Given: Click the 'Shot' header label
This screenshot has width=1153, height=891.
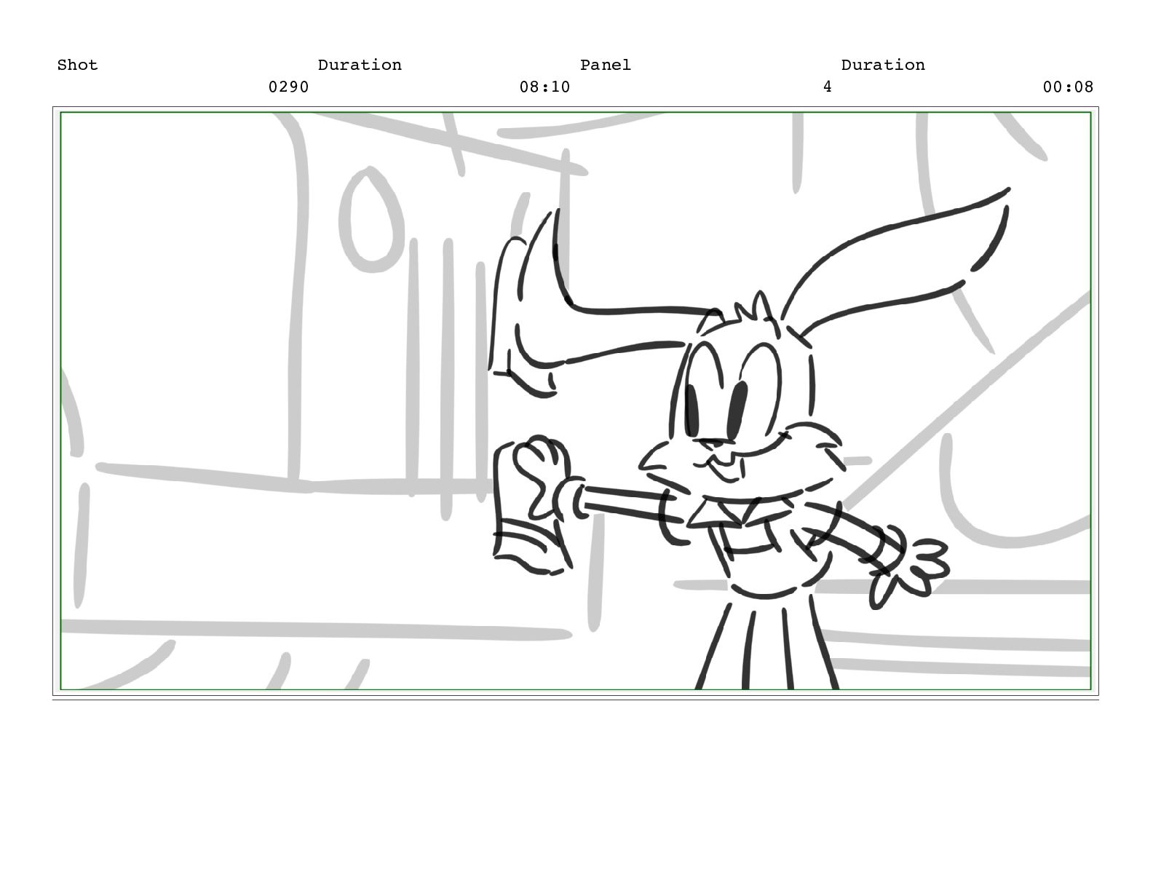Looking at the screenshot, I should 77,65.
